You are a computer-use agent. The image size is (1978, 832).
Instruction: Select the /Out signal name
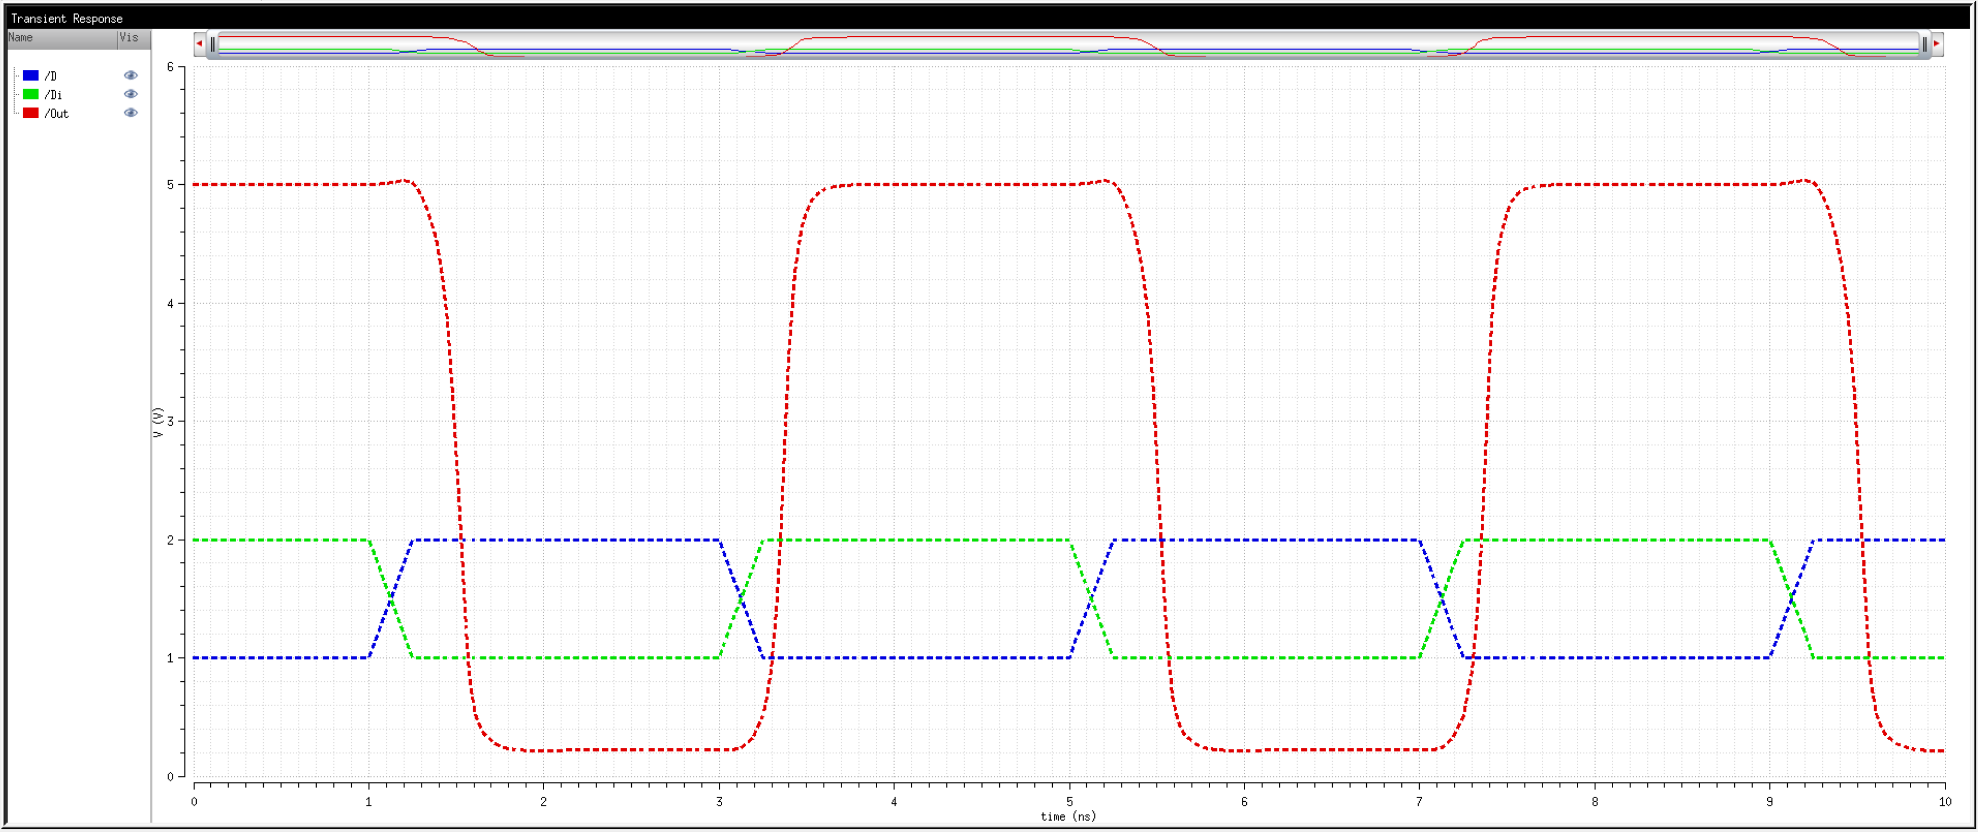56,113
